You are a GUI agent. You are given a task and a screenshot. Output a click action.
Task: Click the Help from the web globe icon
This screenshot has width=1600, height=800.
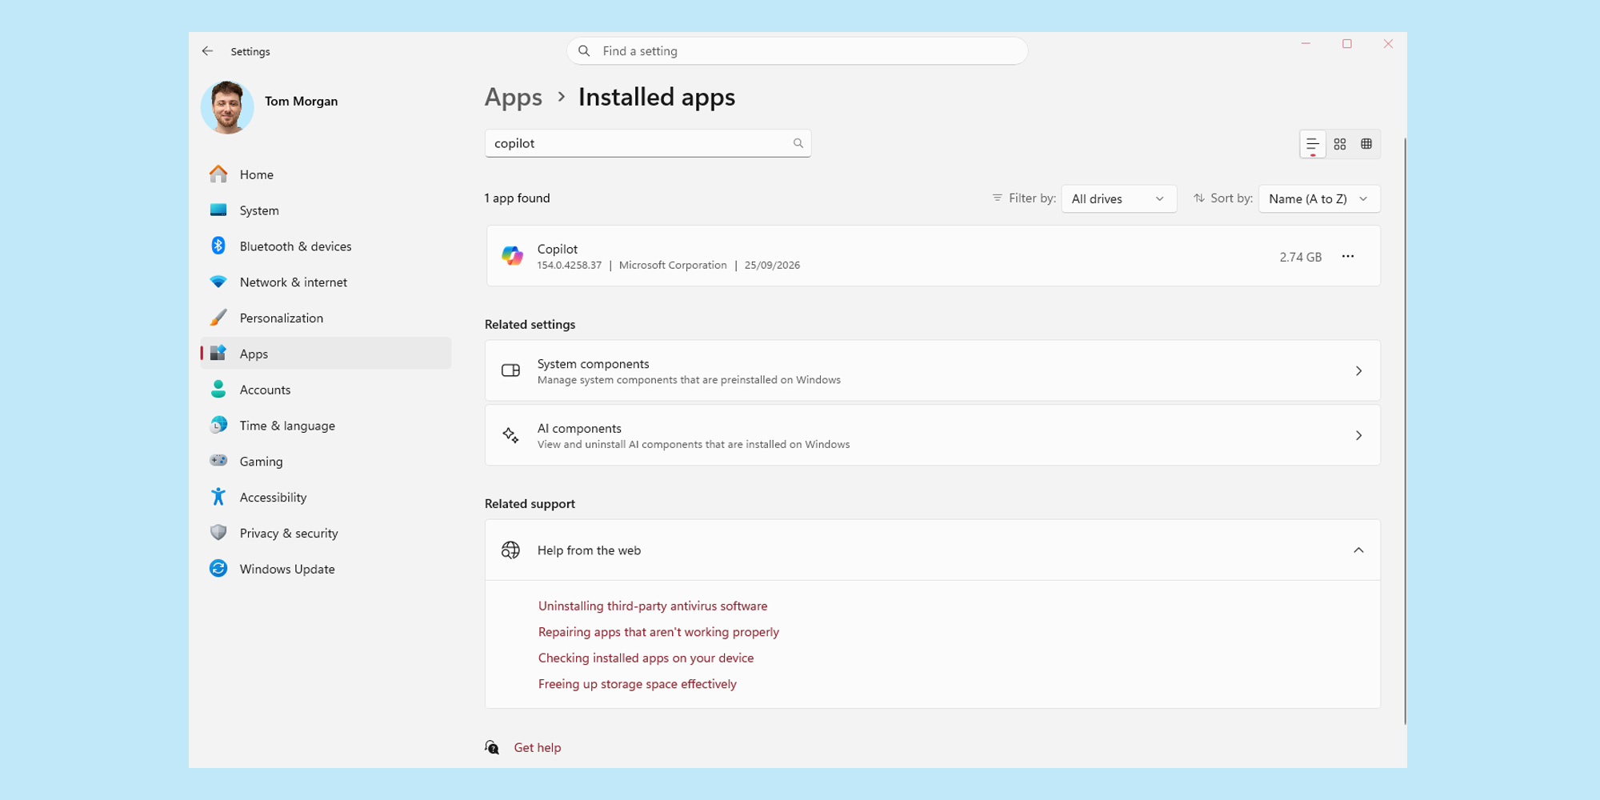tap(510, 550)
